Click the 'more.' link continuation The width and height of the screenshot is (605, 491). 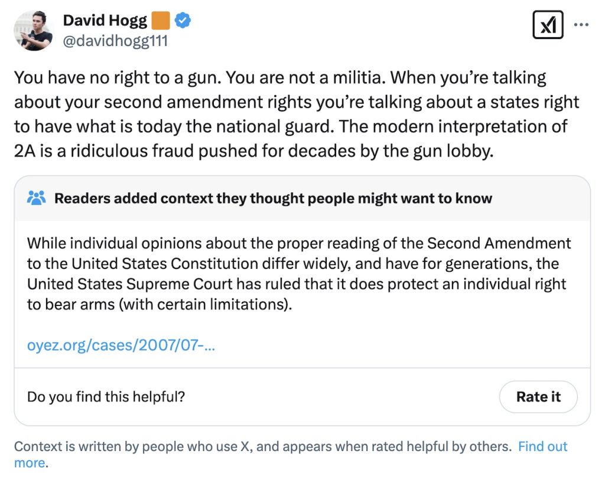coord(31,463)
